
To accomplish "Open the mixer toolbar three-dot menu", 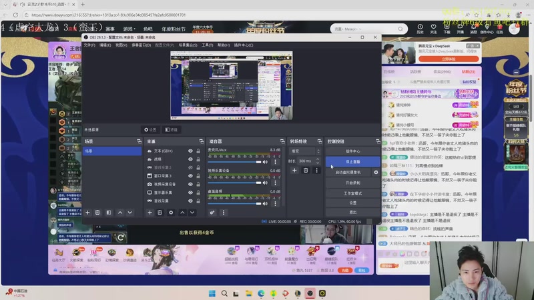I will pos(224,213).
